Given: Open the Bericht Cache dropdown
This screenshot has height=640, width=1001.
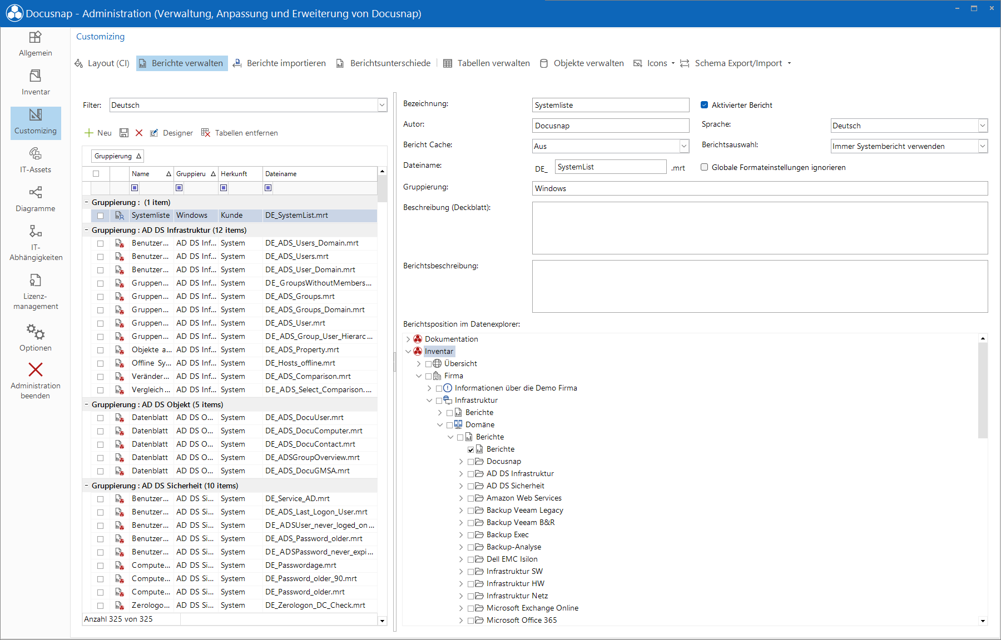Looking at the screenshot, I should tap(684, 146).
